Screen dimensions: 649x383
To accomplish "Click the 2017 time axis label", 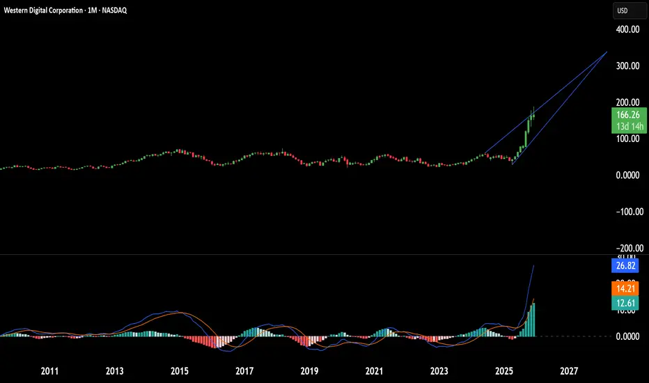I will [244, 371].
